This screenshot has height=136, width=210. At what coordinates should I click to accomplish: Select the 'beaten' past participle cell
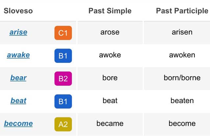point(177,101)
